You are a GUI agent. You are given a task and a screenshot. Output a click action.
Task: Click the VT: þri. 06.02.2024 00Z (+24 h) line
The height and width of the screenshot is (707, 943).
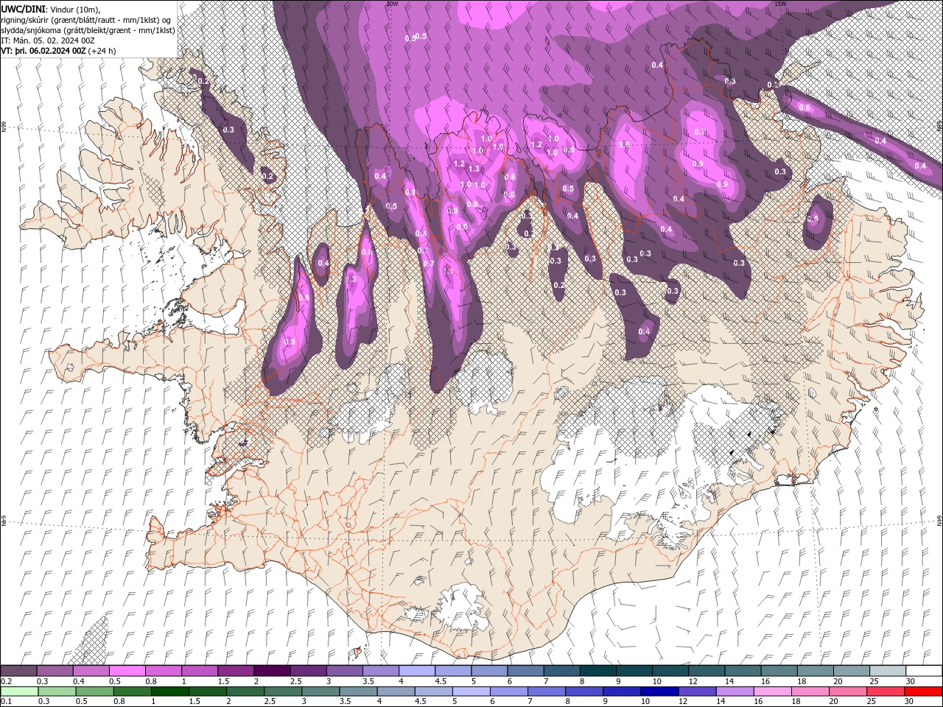tap(58, 51)
